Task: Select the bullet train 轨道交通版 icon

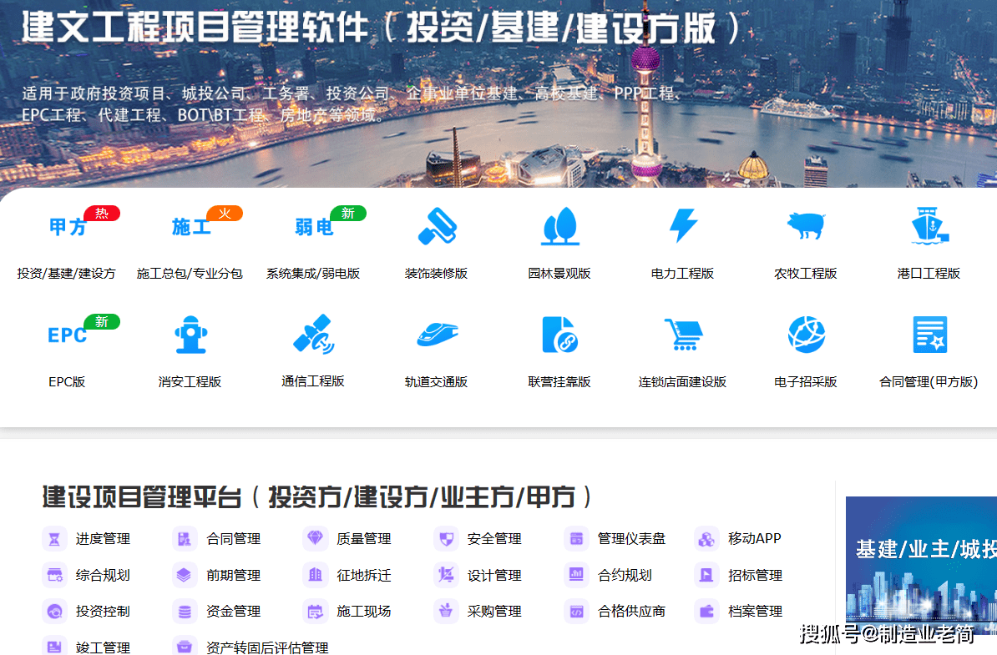Action: click(438, 334)
